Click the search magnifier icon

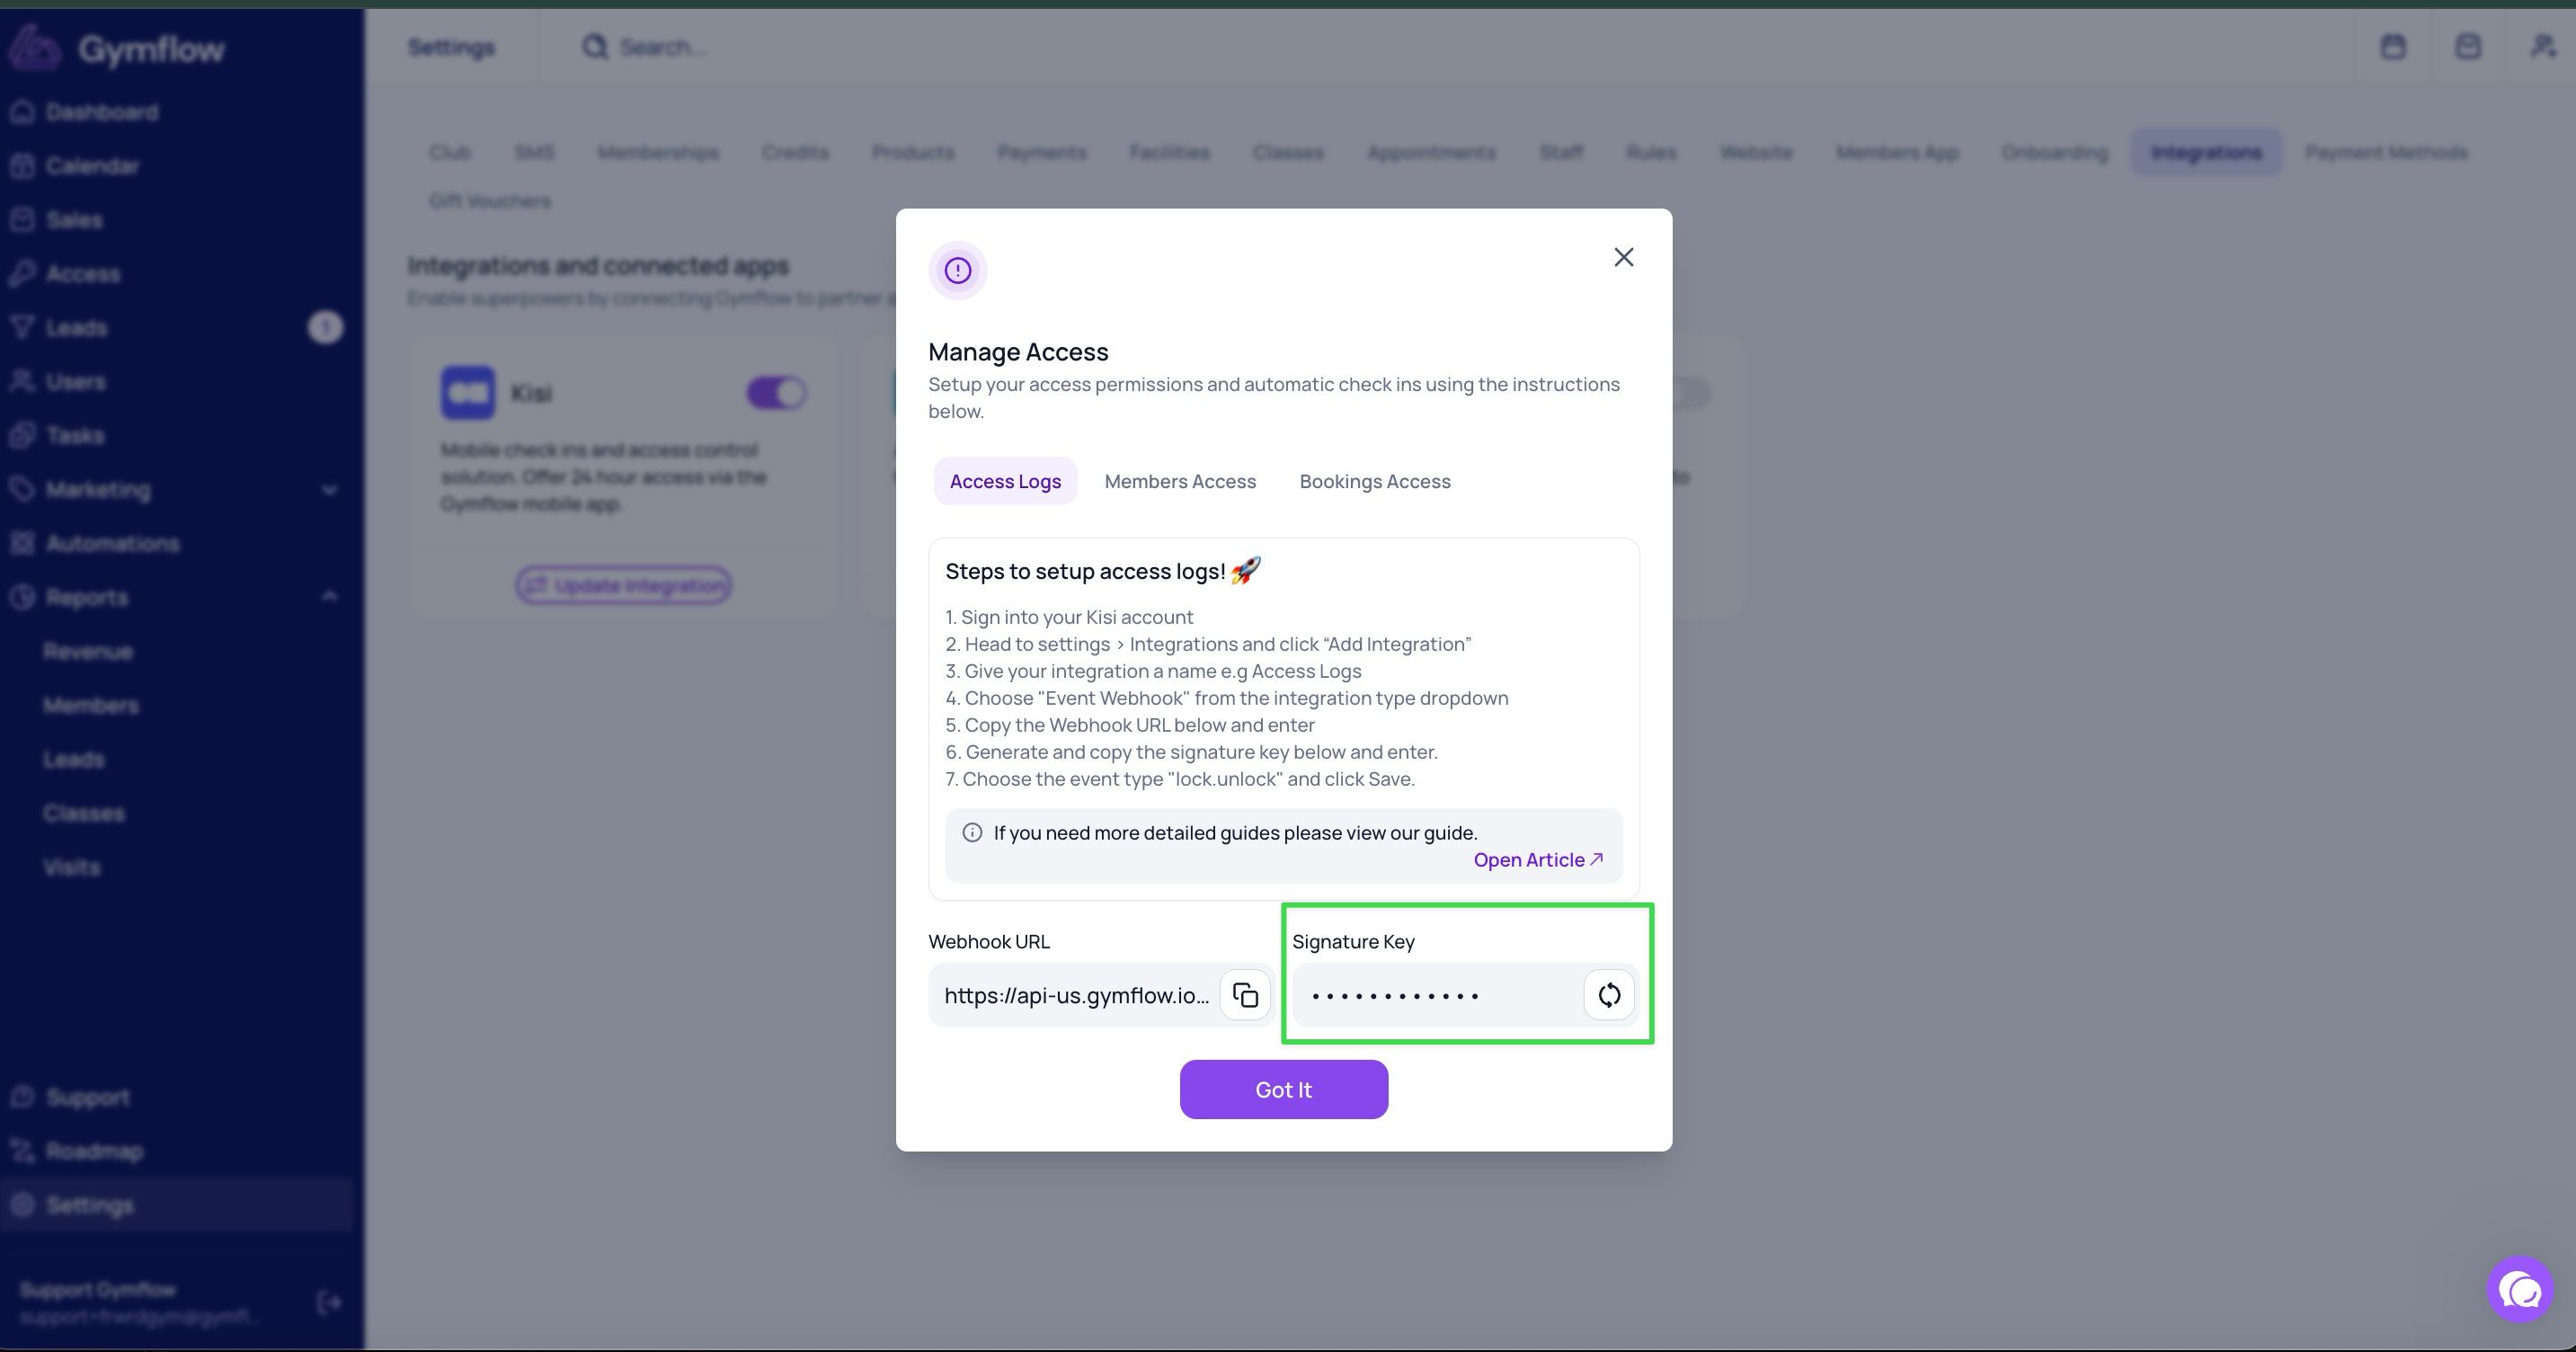595,47
